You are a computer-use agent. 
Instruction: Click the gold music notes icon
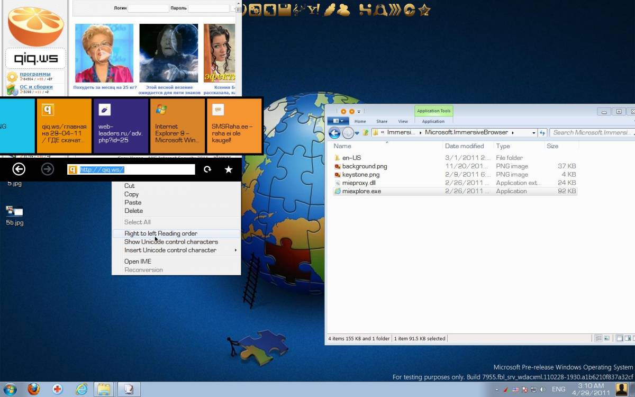tap(300, 9)
